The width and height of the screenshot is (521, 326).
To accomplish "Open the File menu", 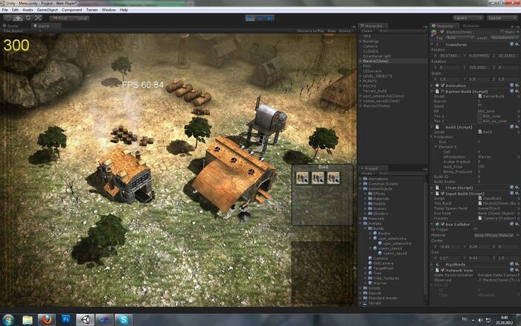I will pos(4,10).
